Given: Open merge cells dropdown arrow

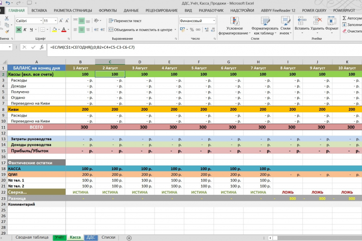Looking at the screenshot, I should (x=175, y=29).
